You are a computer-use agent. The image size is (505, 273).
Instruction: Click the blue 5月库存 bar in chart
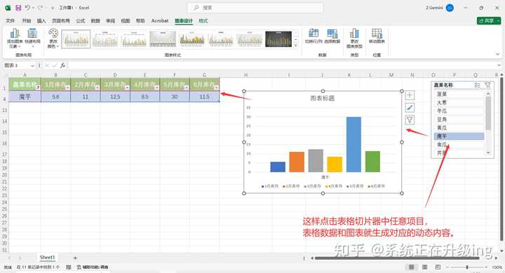click(x=353, y=144)
